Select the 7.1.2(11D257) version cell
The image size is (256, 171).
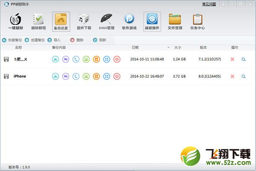click(x=210, y=59)
